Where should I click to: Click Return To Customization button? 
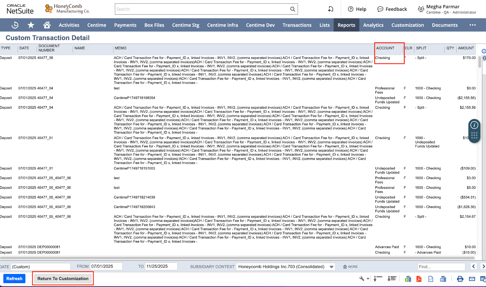point(63,279)
